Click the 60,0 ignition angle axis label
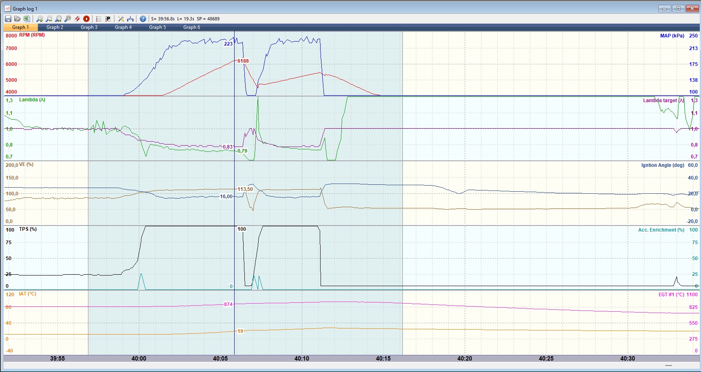 click(x=693, y=165)
